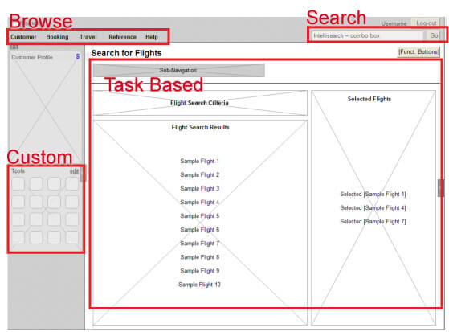
Task: Select Sample Flight 9 result
Action: tap(199, 271)
